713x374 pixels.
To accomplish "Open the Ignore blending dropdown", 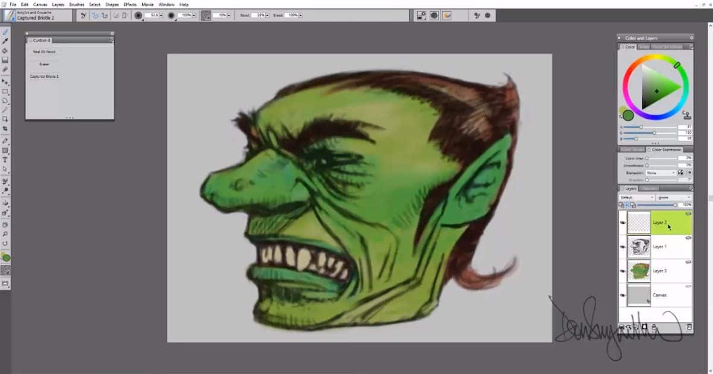I will 671,197.
